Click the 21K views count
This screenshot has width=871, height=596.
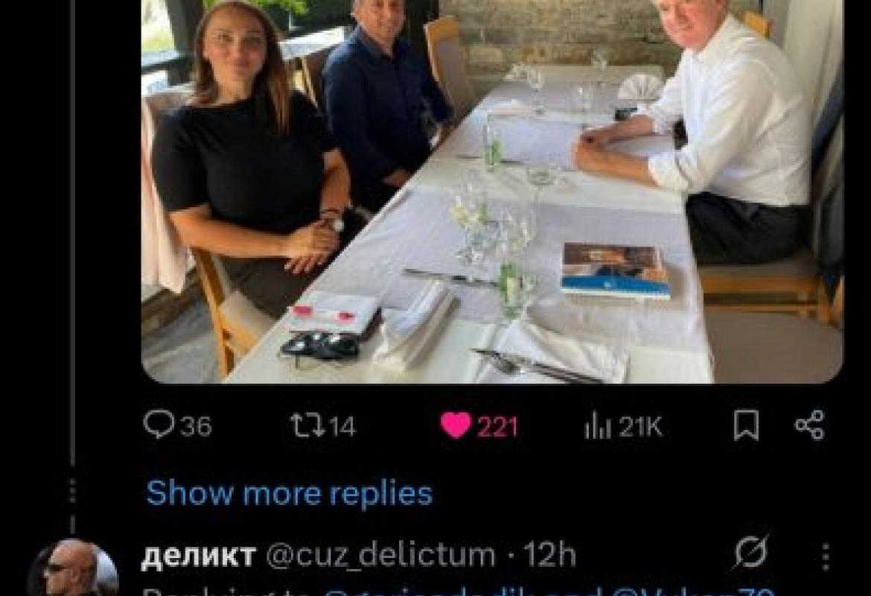tap(640, 427)
